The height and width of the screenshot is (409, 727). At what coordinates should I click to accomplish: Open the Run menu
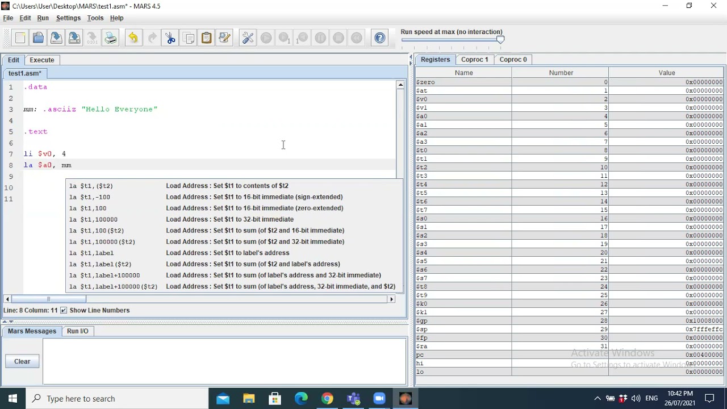pos(43,18)
